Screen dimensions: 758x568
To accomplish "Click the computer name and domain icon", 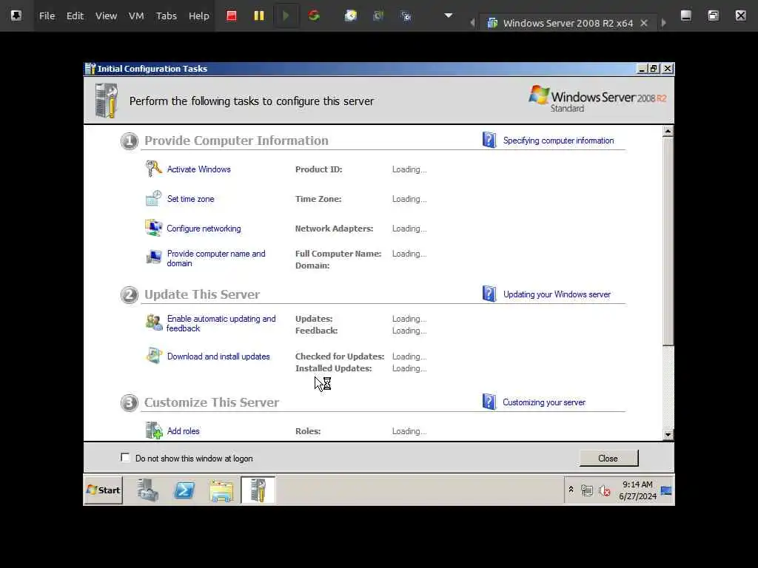I will click(154, 257).
